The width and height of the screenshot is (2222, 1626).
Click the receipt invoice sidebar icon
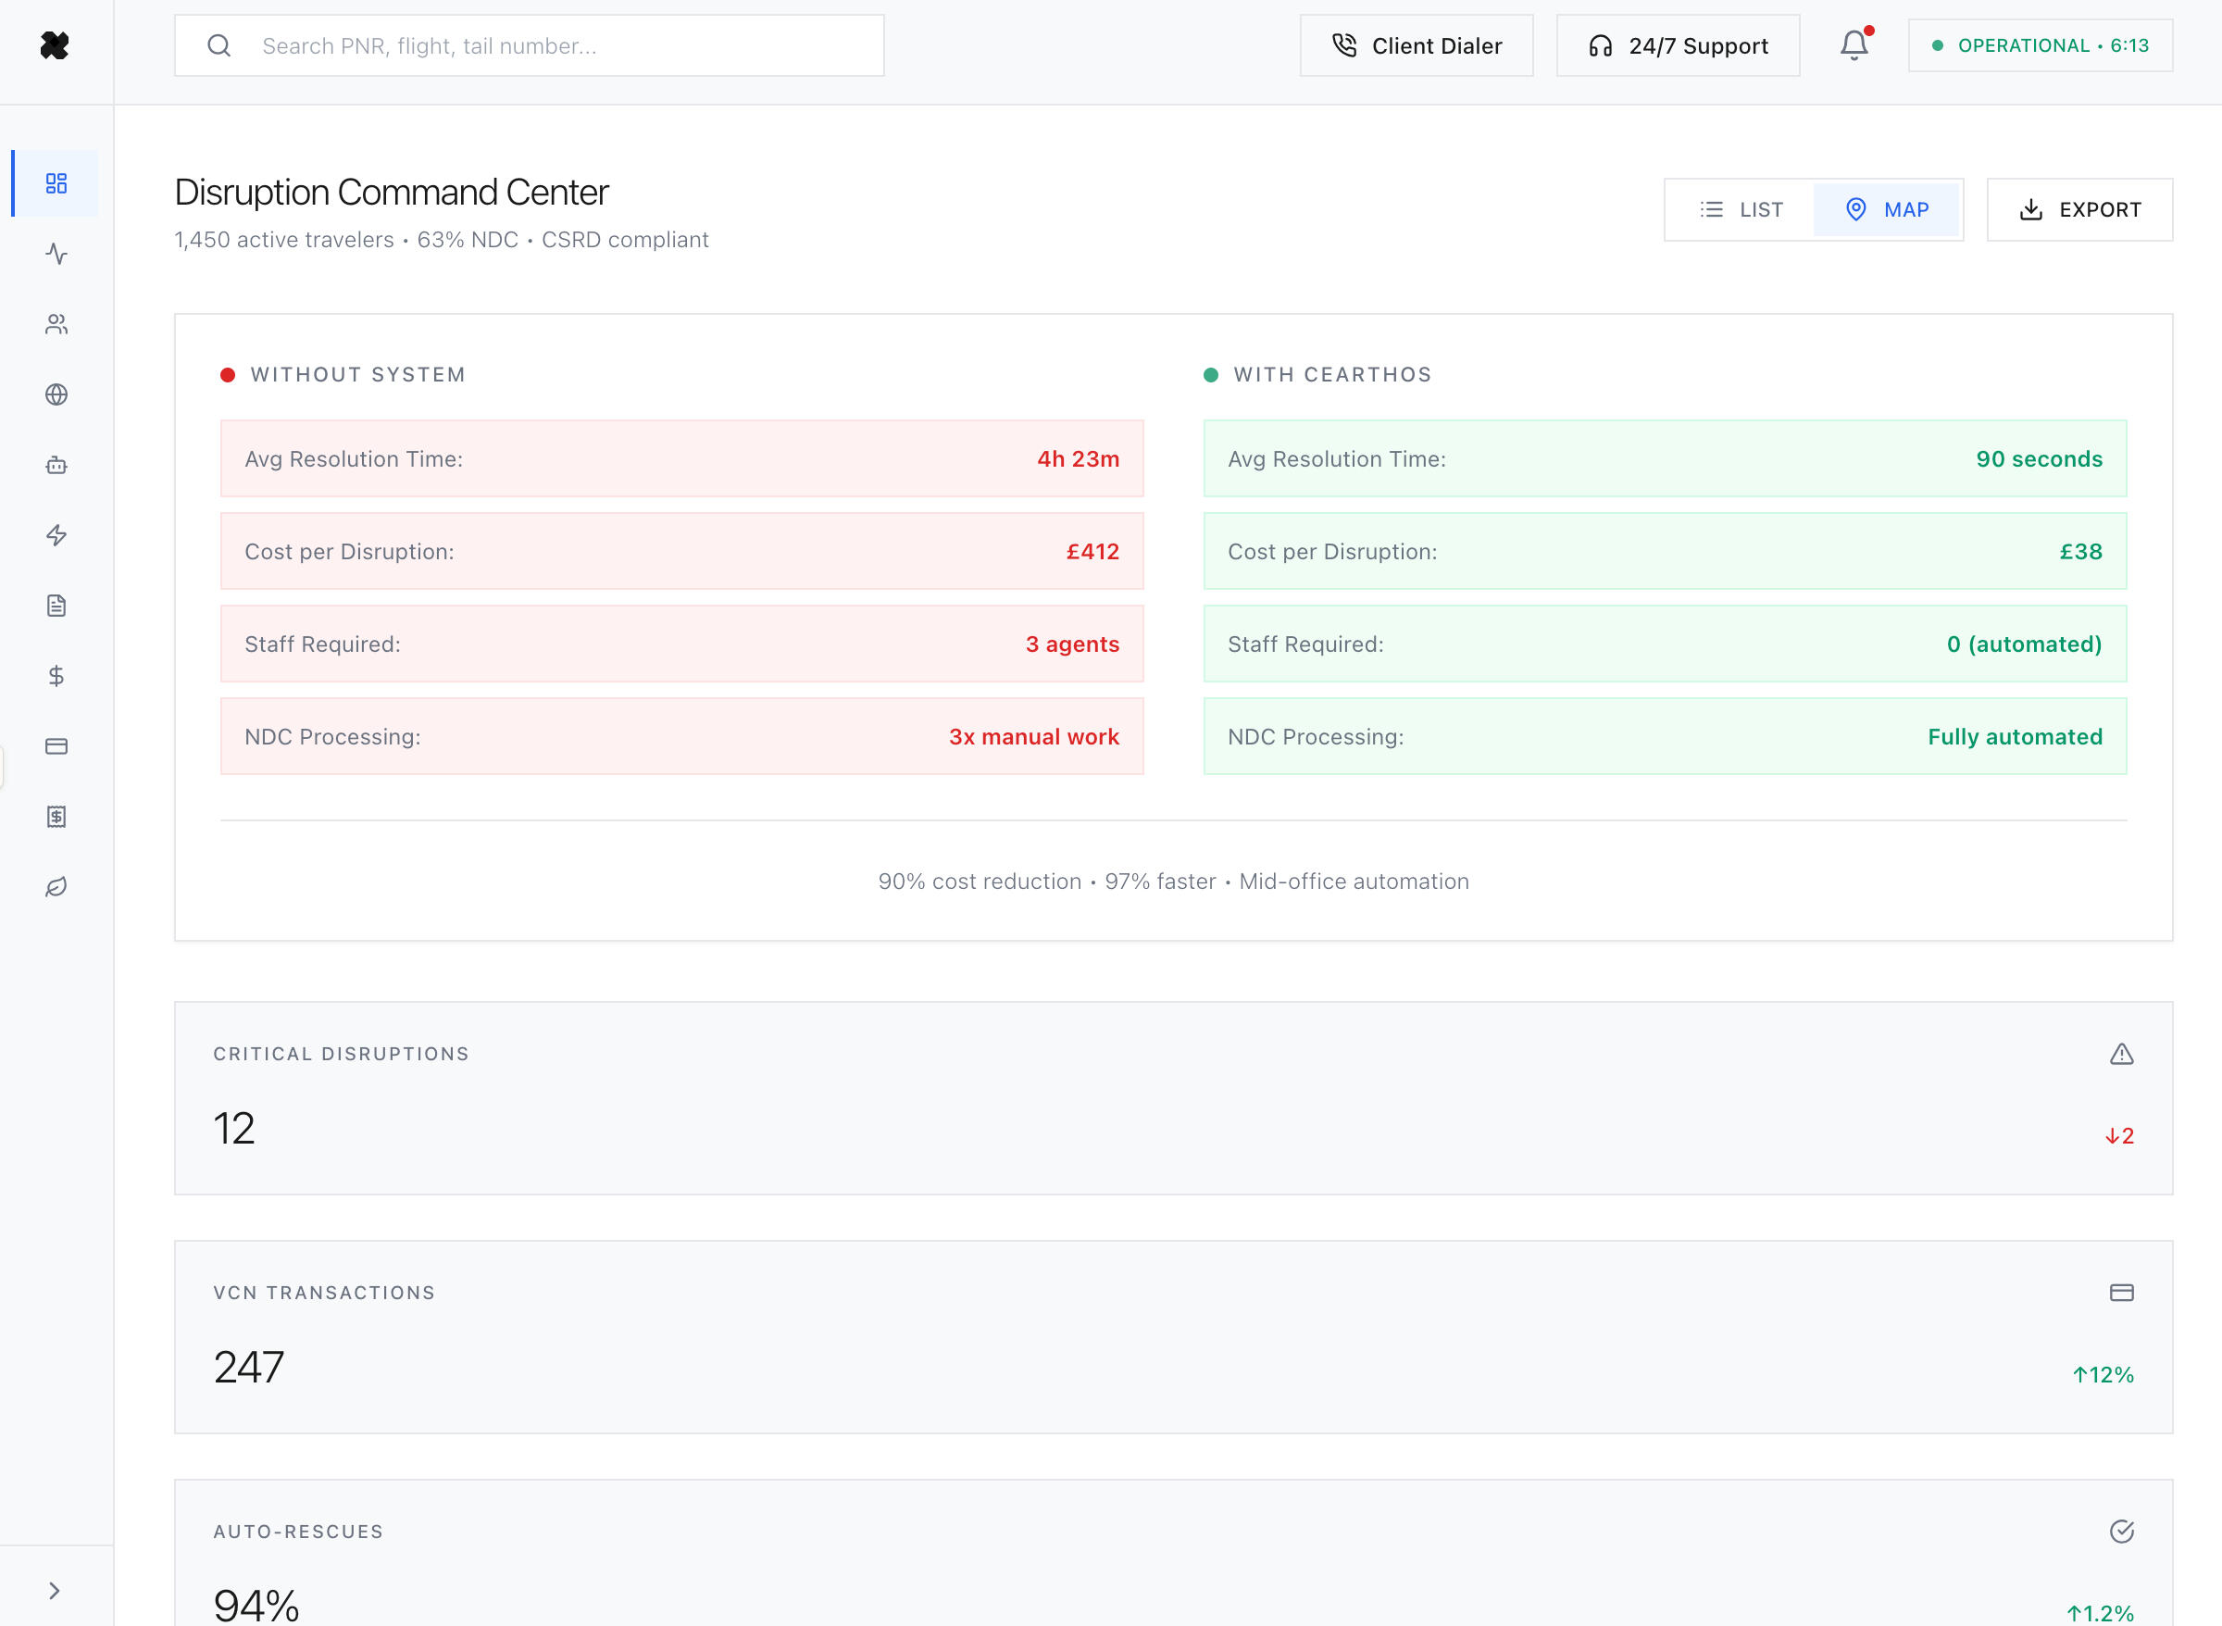(56, 817)
